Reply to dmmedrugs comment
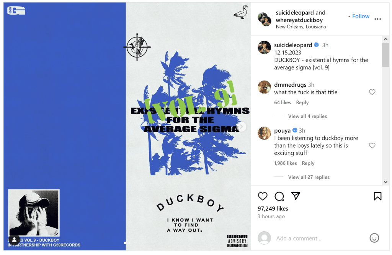Image resolution: width=392 pixels, height=255 pixels. tap(302, 102)
